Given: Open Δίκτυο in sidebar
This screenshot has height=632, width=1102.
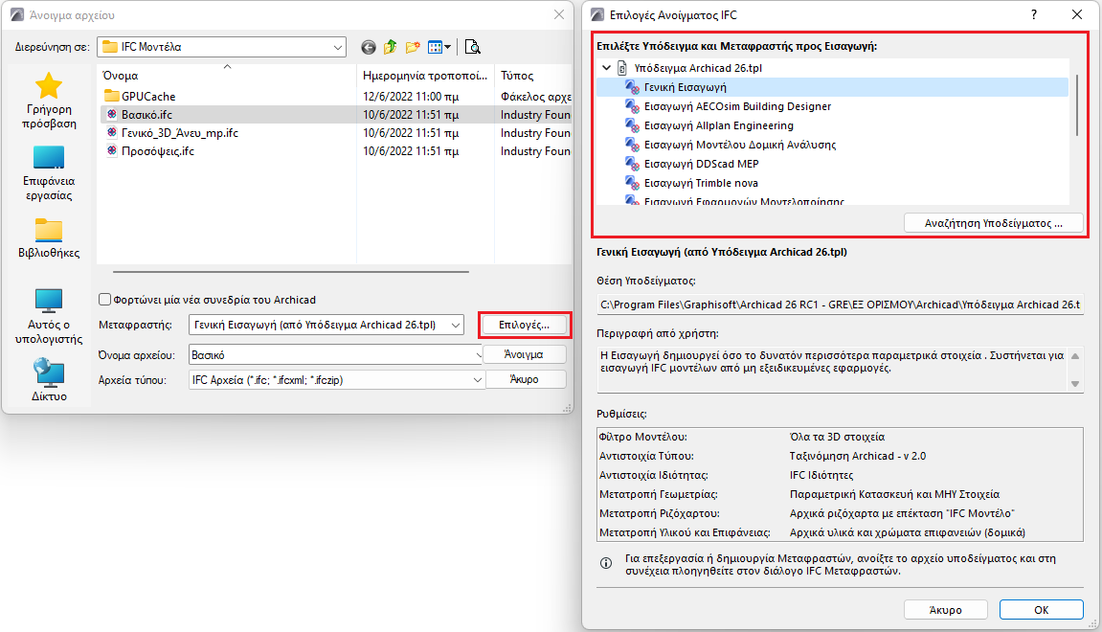Looking at the screenshot, I should [x=49, y=380].
